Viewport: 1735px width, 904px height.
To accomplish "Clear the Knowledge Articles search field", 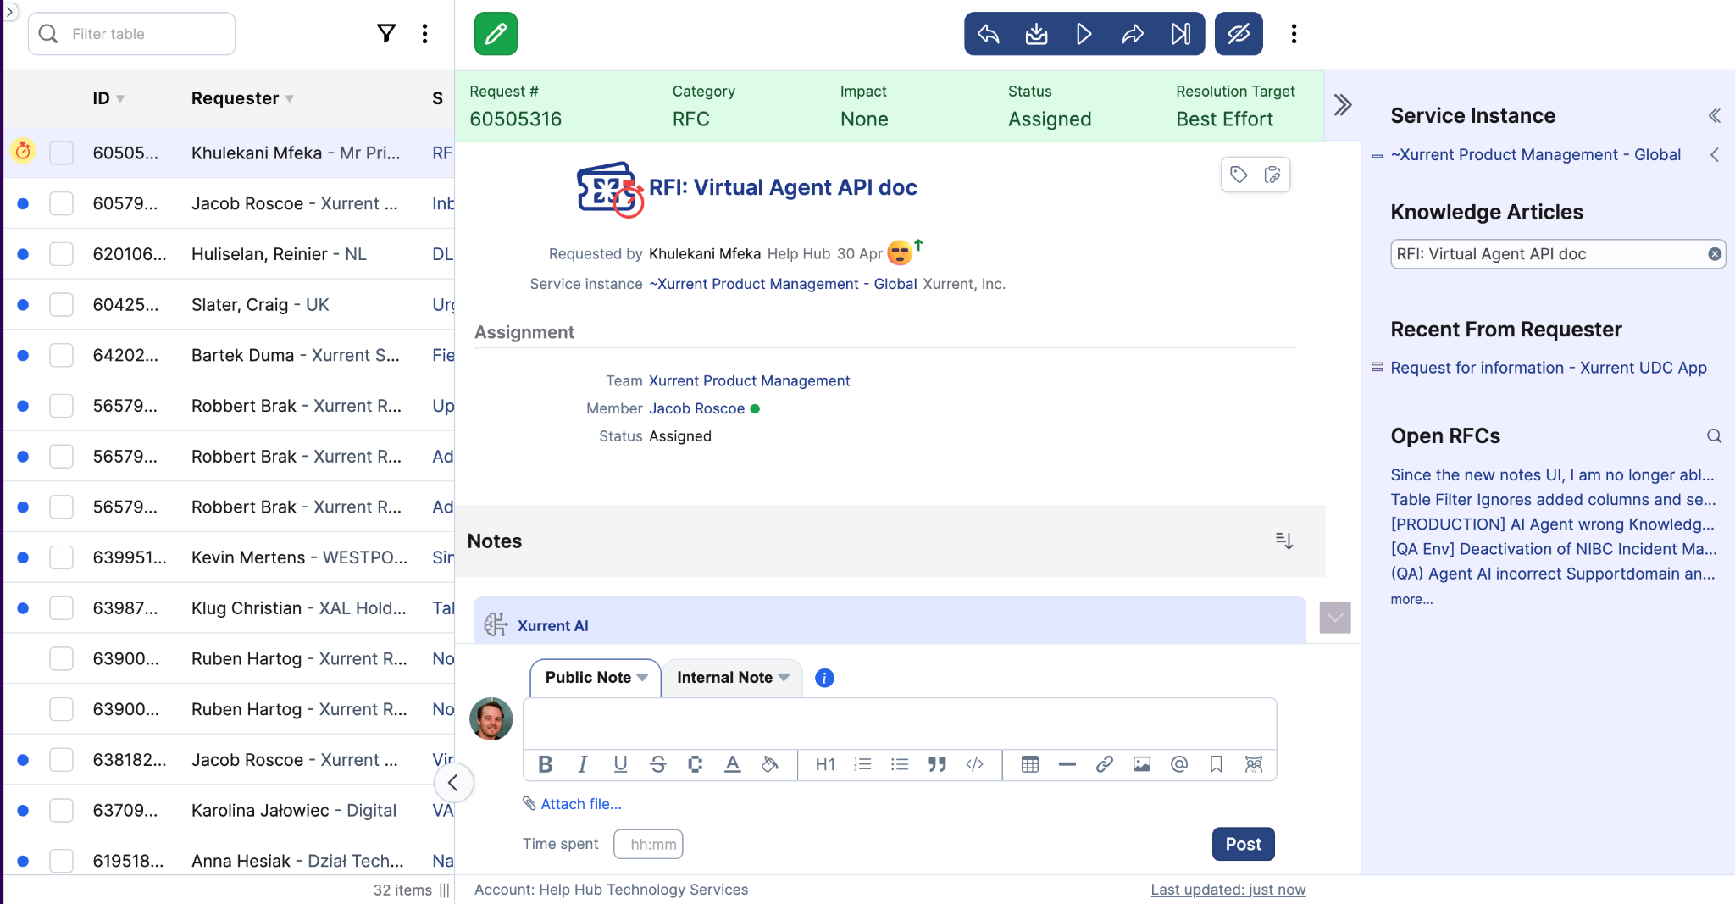I will (1715, 254).
